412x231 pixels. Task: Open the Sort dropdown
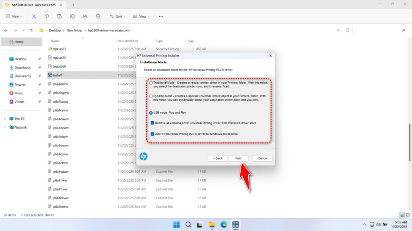[x=117, y=16]
